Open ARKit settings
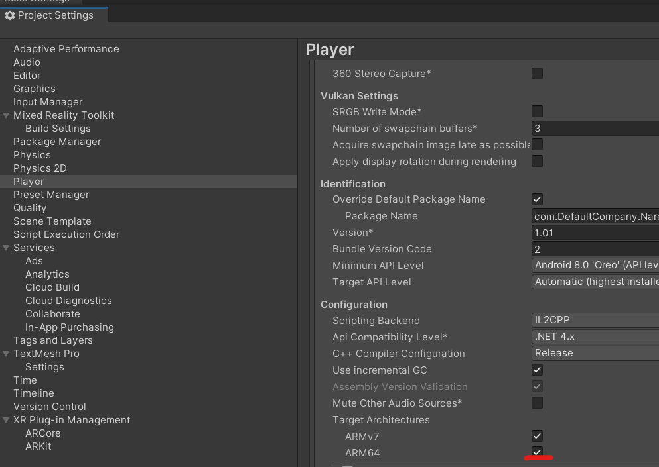The height and width of the screenshot is (467, 659). click(38, 446)
